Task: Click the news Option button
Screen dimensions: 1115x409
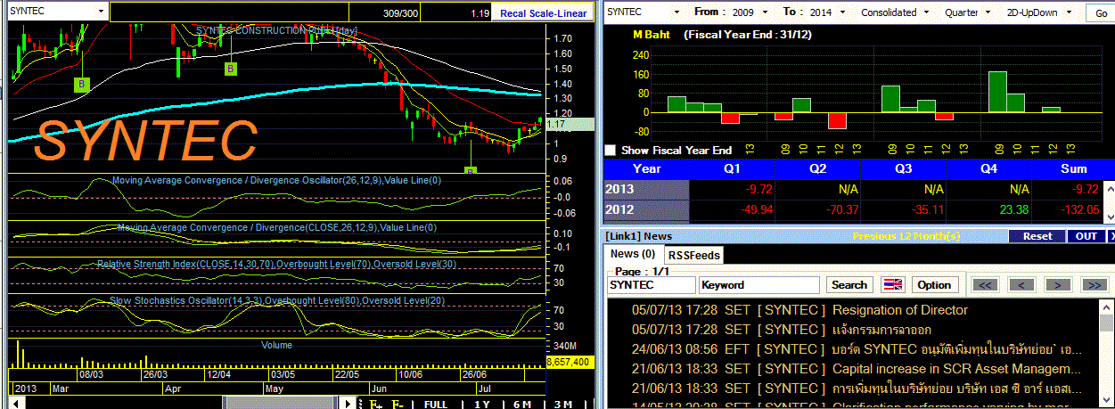Action: [x=934, y=285]
